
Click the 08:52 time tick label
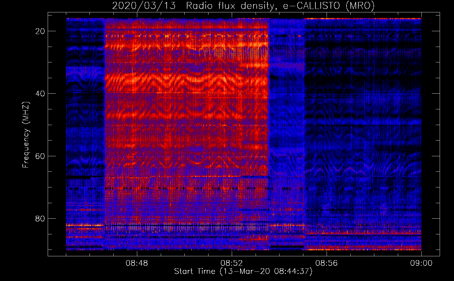[232, 263]
